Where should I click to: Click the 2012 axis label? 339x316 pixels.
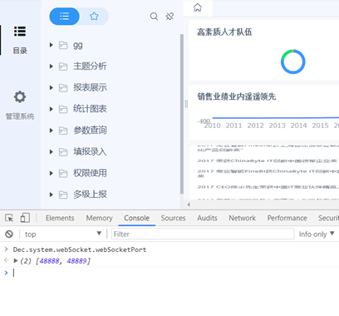coord(255,126)
